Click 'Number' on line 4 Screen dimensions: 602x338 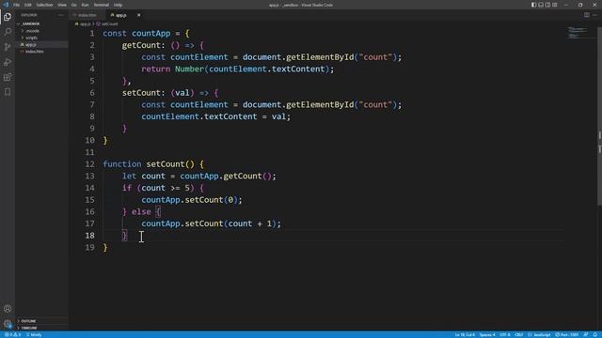(189, 69)
